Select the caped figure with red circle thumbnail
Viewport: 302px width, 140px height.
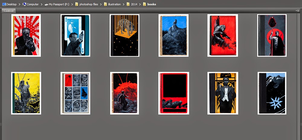pyautogui.click(x=272, y=35)
